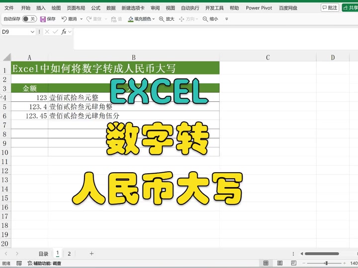Click the select-all corner triangle

point(7,57)
